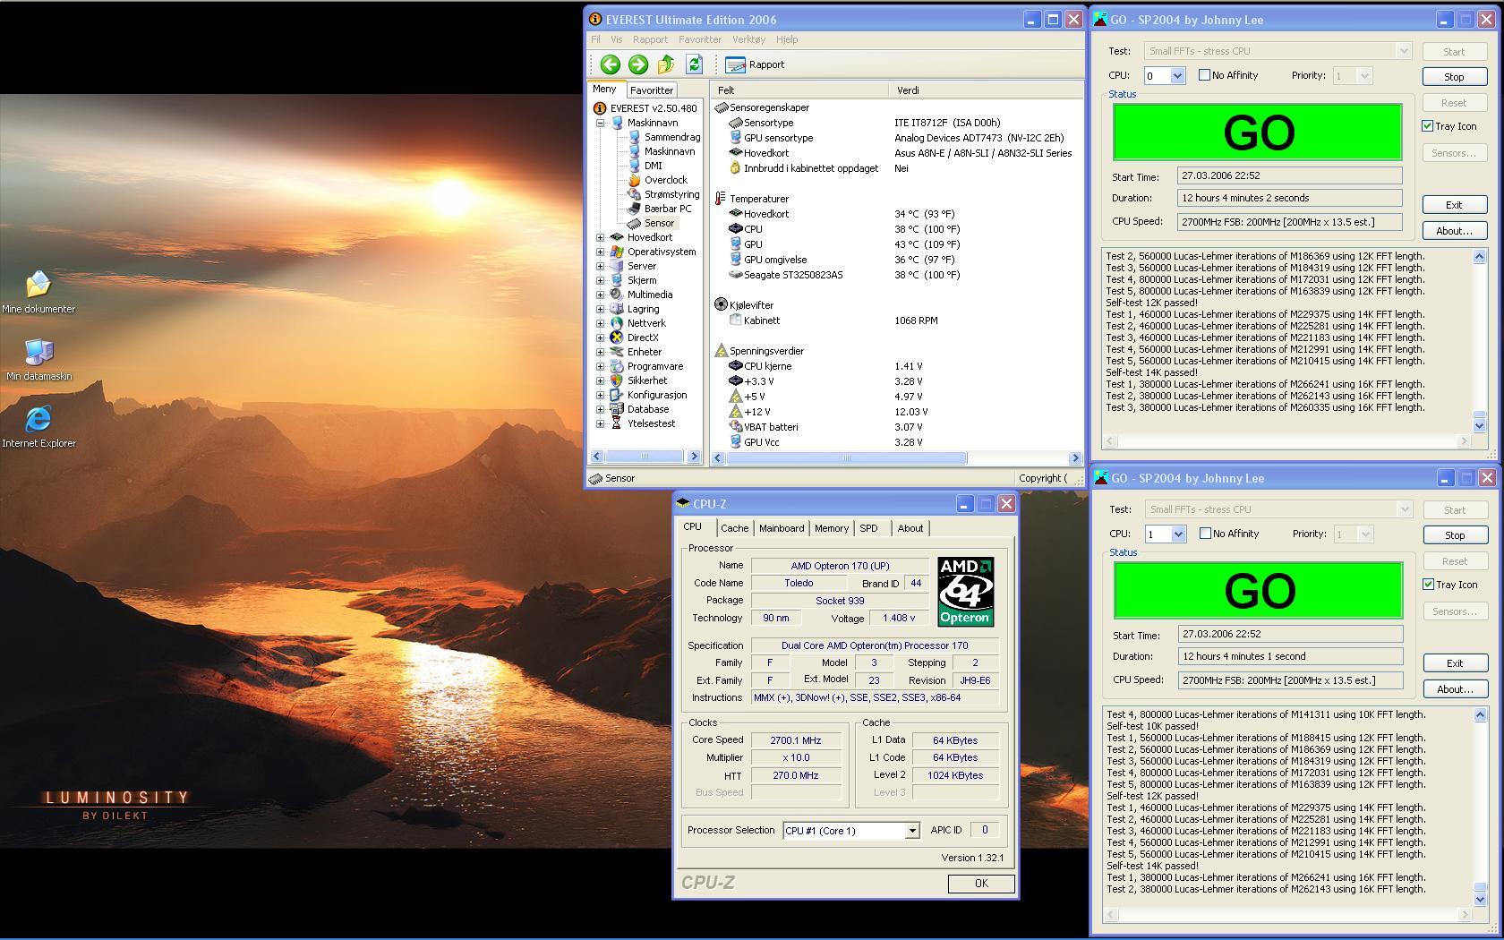Switch to Cache tab in CPU-Z
Viewport: 1504px width, 940px height.
tap(734, 528)
